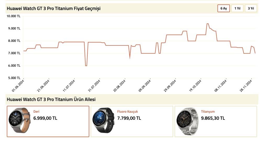
Task: Select the 9.865,30 TL price
Action: [x=213, y=118]
